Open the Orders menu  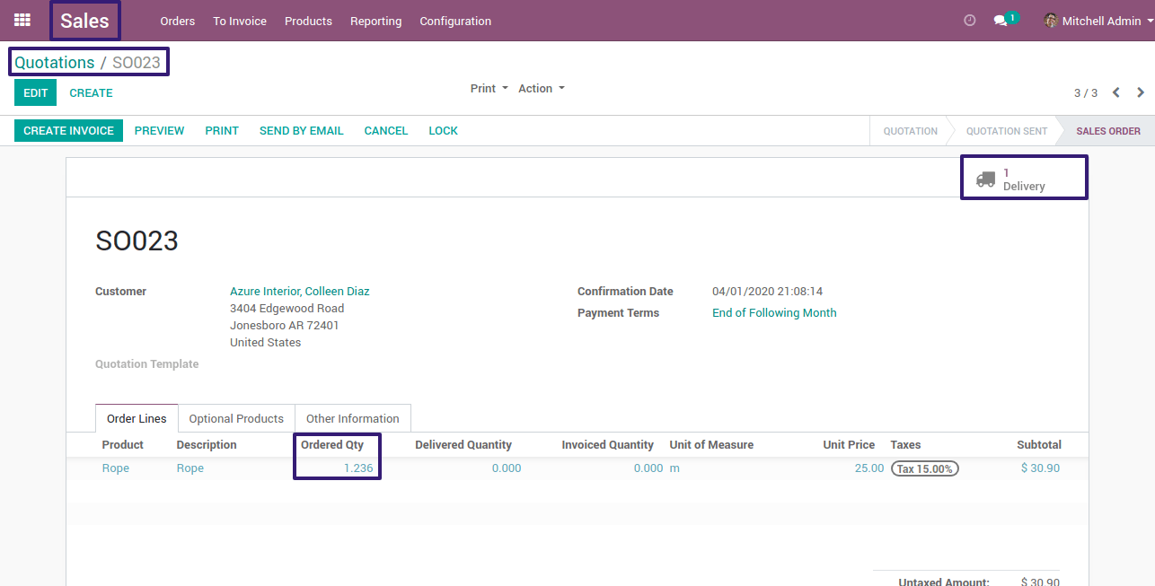tap(178, 21)
